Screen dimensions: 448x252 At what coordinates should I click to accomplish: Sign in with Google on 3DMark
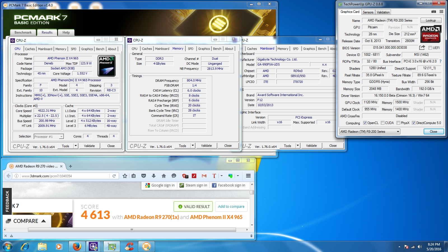(x=160, y=185)
